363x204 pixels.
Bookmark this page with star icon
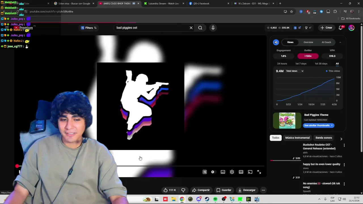pyautogui.click(x=291, y=12)
